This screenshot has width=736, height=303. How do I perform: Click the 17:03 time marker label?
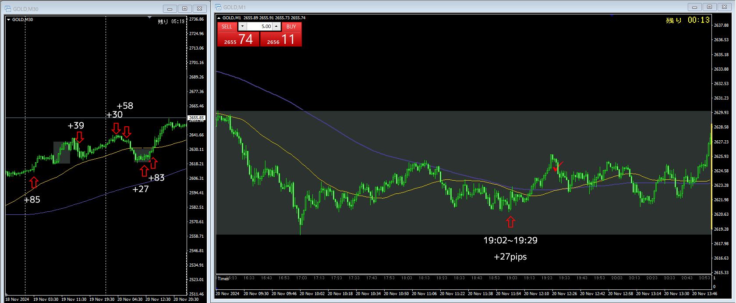point(301,278)
